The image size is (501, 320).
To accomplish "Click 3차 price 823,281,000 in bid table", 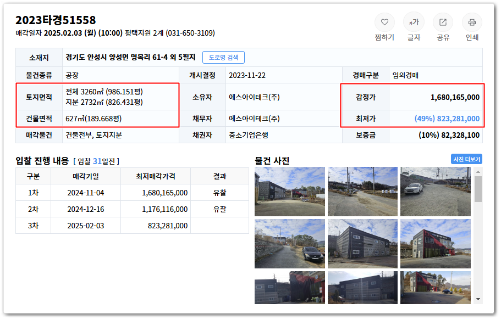I will point(168,226).
